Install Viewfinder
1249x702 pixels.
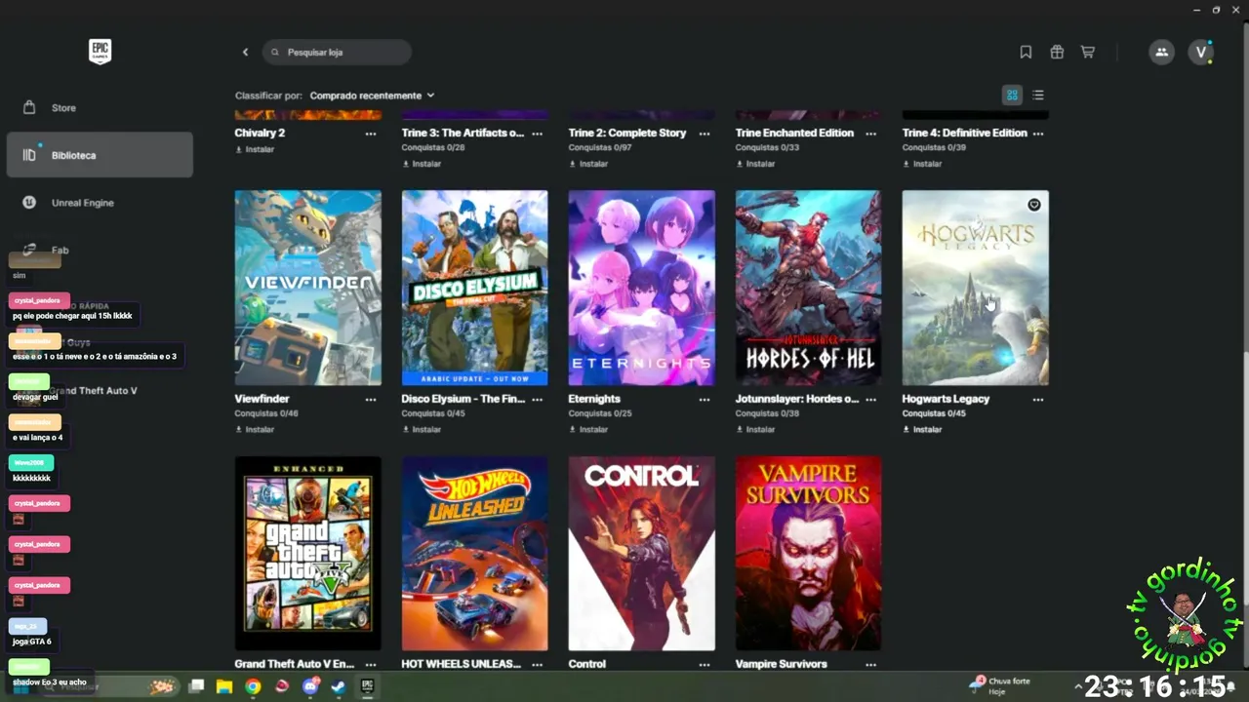255,429
